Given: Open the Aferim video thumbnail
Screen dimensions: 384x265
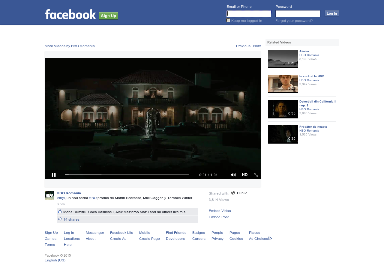Looking at the screenshot, I should [x=283, y=59].
